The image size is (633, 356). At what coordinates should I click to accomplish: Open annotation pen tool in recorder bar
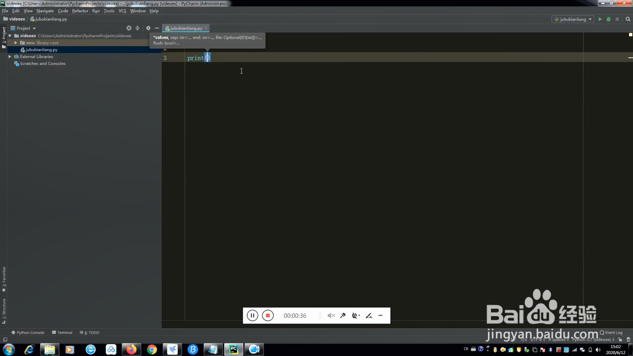(x=369, y=316)
